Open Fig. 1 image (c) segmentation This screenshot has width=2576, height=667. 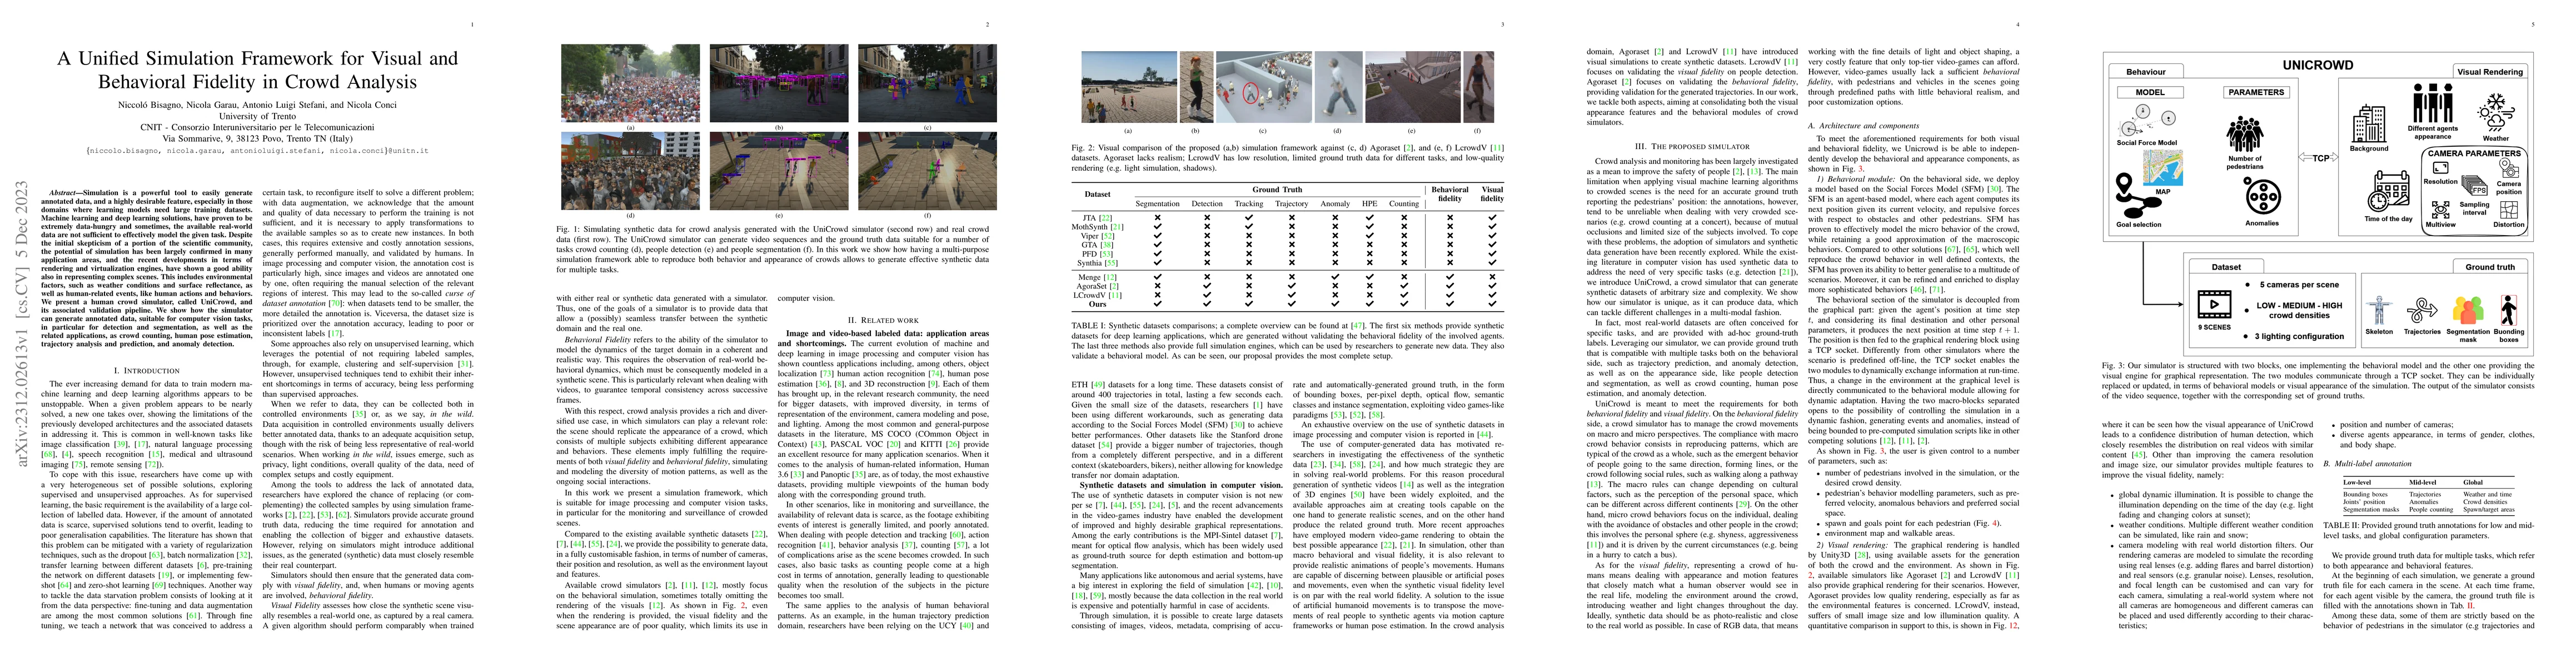[927, 84]
